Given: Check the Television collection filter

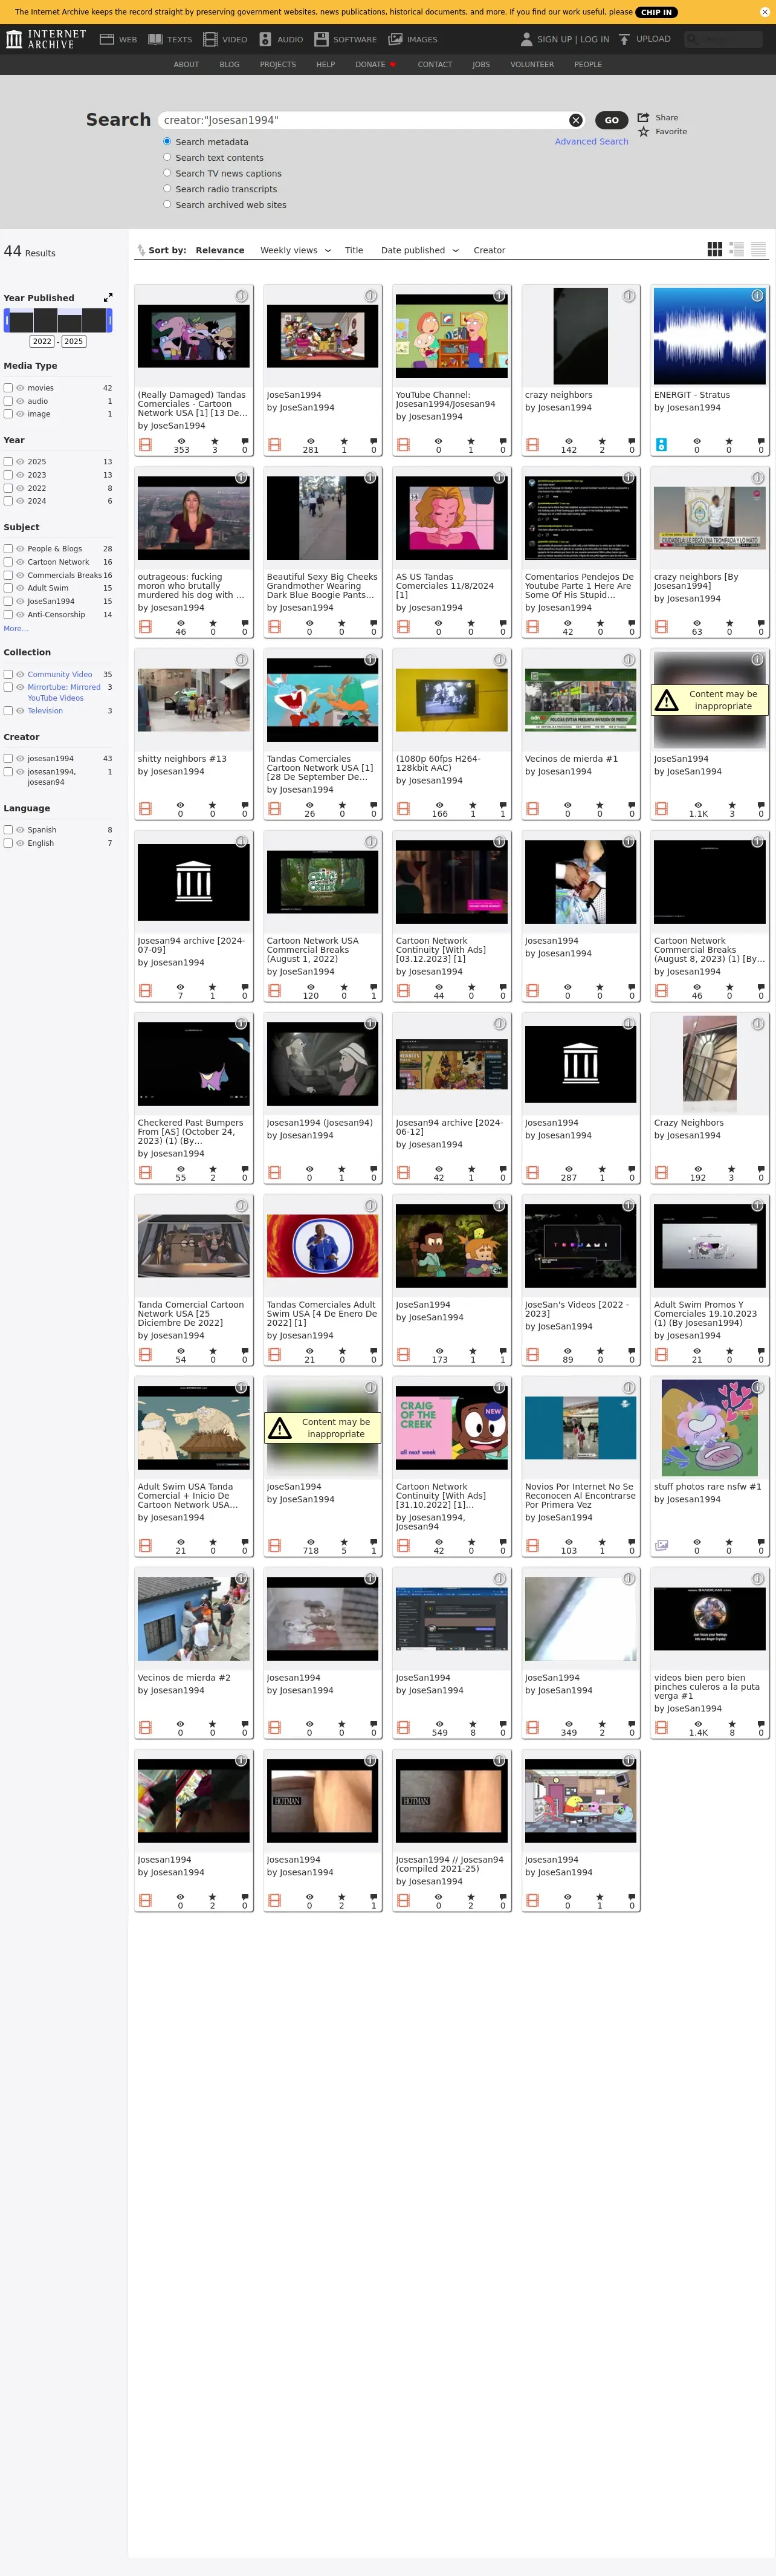Looking at the screenshot, I should (8, 711).
